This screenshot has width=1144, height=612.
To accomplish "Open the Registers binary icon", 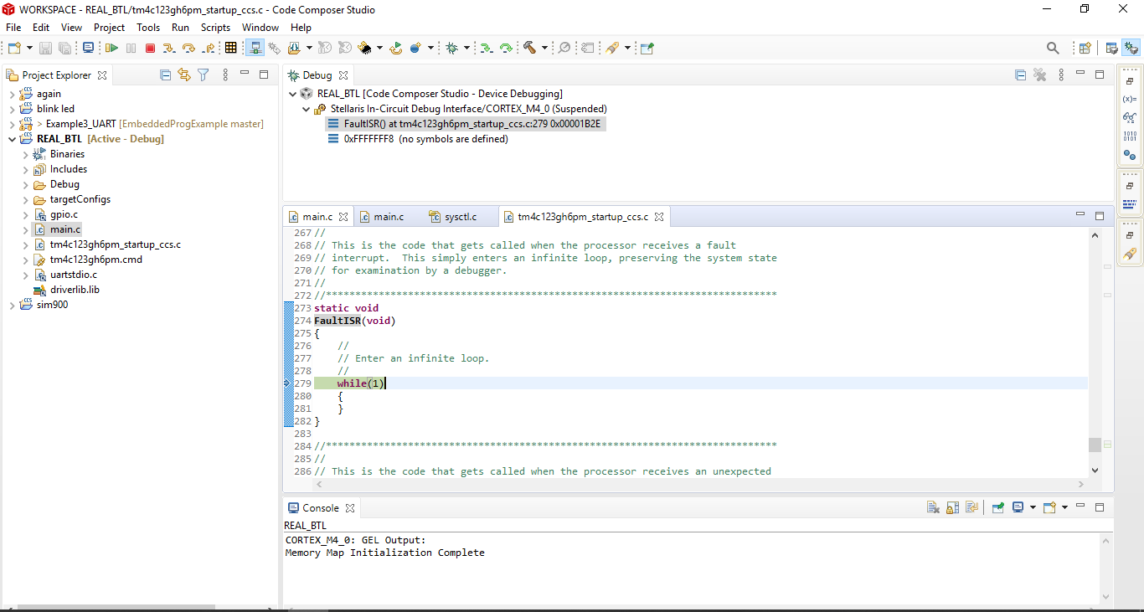I will pyautogui.click(x=1130, y=136).
